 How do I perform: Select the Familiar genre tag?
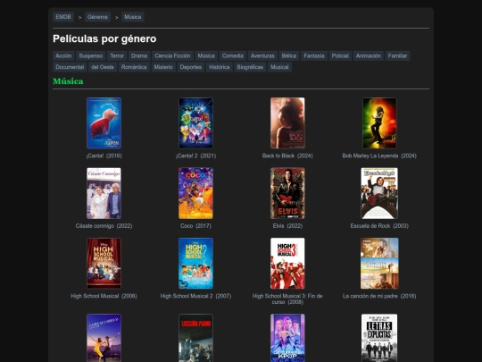coord(397,55)
